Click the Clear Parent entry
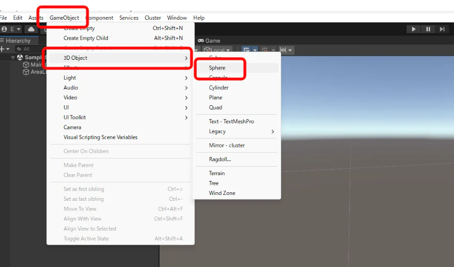The width and height of the screenshot is (454, 267). coord(121,175)
